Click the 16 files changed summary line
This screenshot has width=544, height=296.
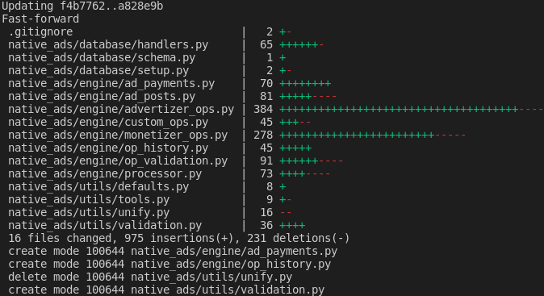(x=179, y=239)
